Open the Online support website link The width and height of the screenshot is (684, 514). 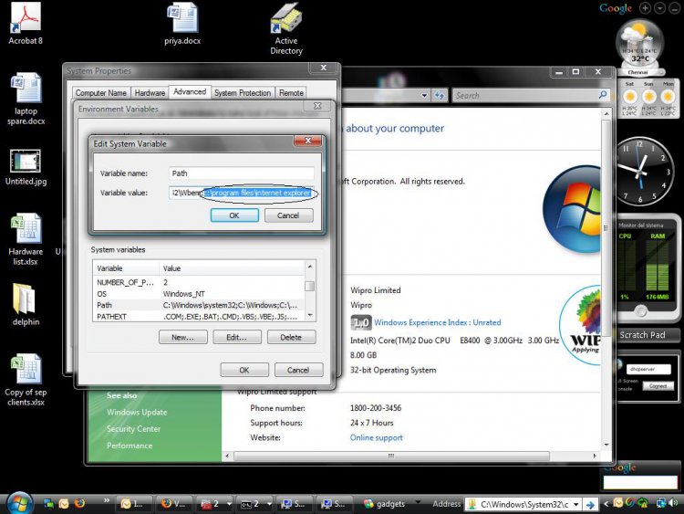tap(376, 437)
